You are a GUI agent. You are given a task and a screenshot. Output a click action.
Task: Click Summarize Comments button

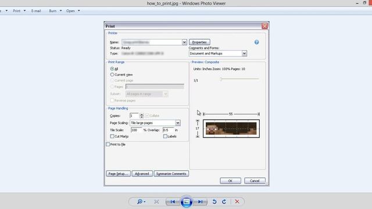(171, 174)
